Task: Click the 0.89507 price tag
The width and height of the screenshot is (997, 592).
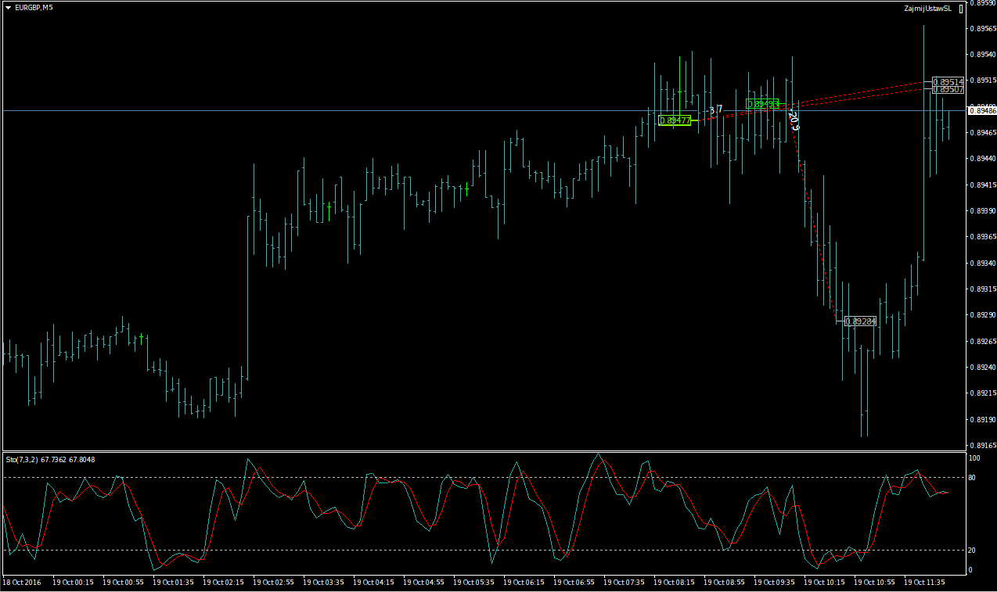Action: pyautogui.click(x=950, y=90)
